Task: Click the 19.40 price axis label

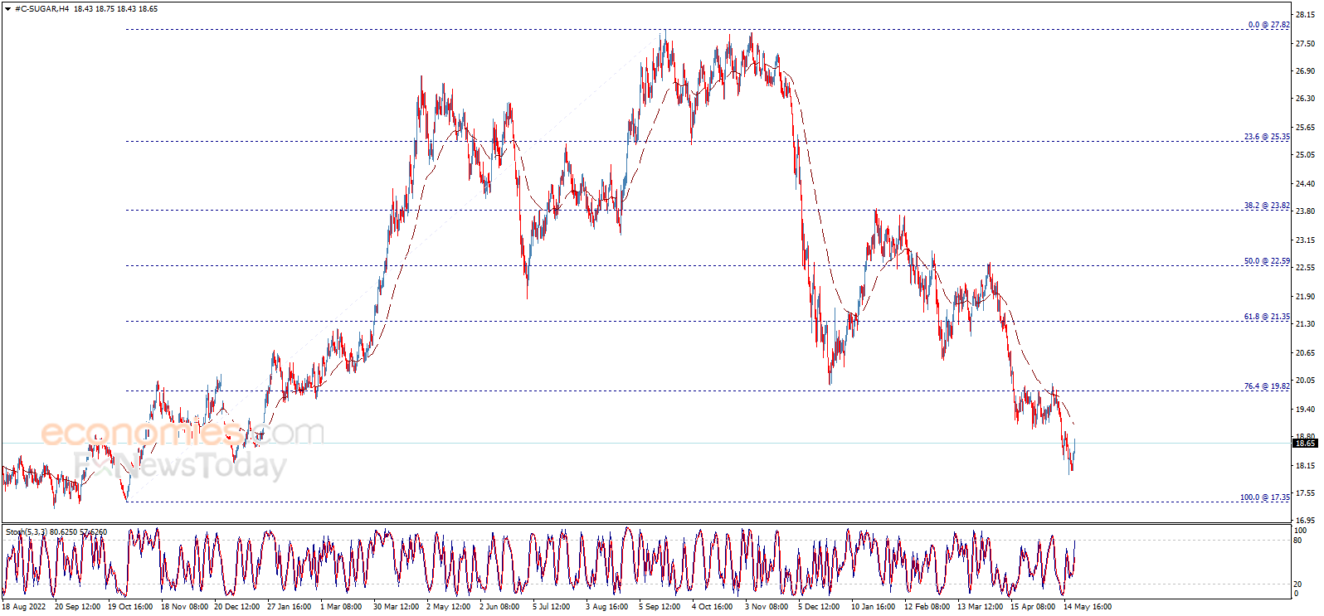Action: click(1305, 409)
